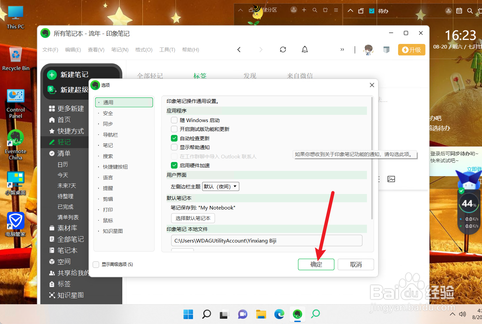Click the insert image icon in note editor
Image resolution: width=482 pixels, height=324 pixels.
point(391,179)
